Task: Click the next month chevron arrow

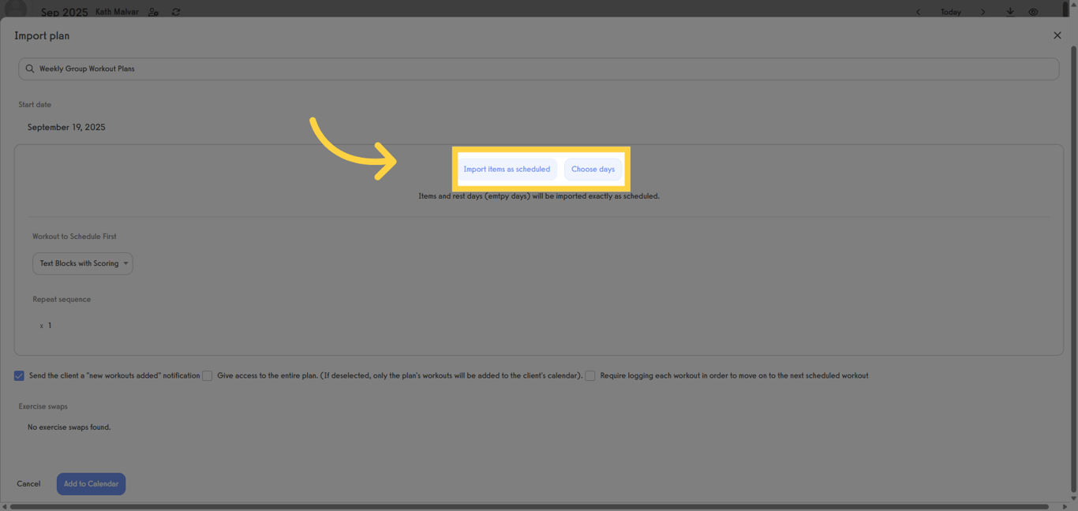Action: click(x=983, y=12)
